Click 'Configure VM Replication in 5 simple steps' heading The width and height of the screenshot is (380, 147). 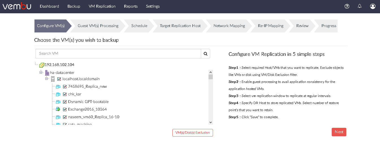tap(277, 54)
